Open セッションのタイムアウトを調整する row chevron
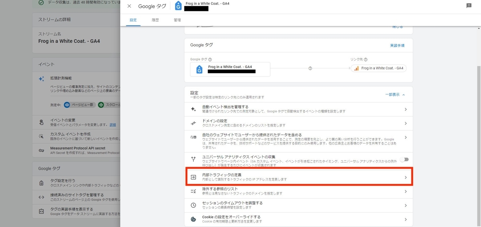The image size is (481, 227). [x=406, y=205]
